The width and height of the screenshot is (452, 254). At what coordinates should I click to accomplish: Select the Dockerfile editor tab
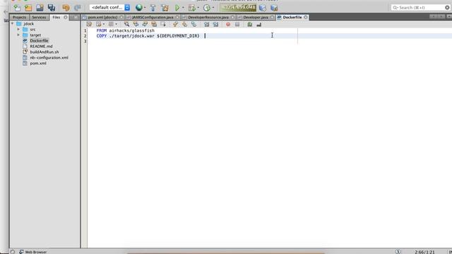[292, 17]
